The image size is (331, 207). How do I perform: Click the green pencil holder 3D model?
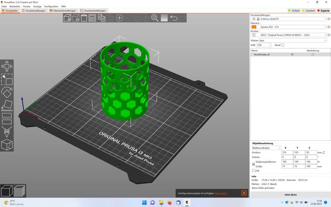[x=125, y=81]
